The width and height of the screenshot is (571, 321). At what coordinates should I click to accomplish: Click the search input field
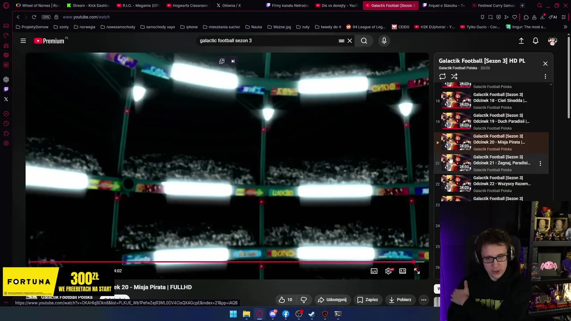pyautogui.click(x=268, y=41)
